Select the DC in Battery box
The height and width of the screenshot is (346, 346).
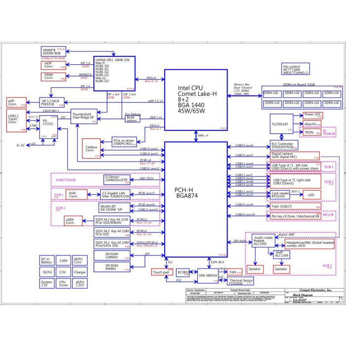pyautogui.click(x=47, y=260)
